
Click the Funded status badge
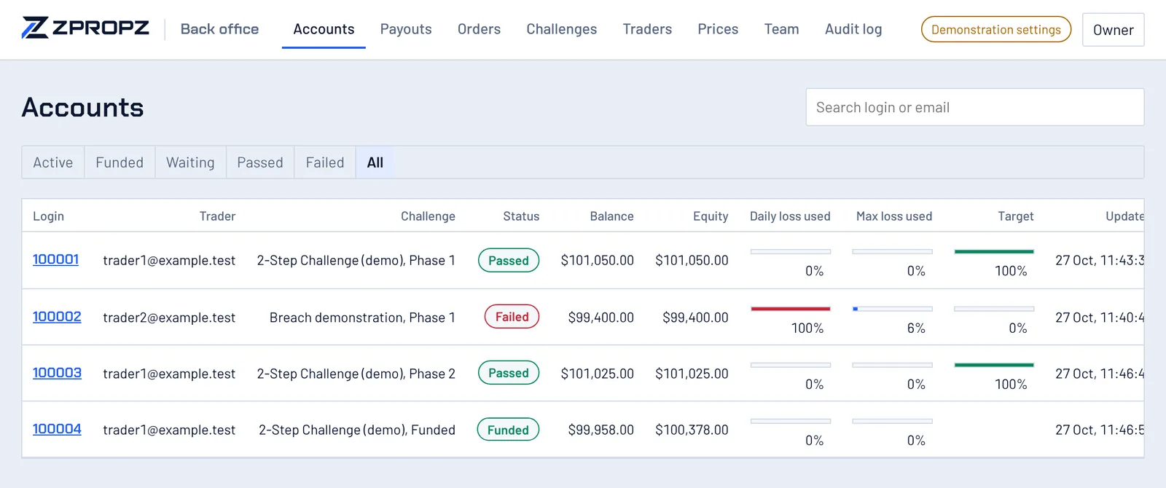pyautogui.click(x=508, y=430)
